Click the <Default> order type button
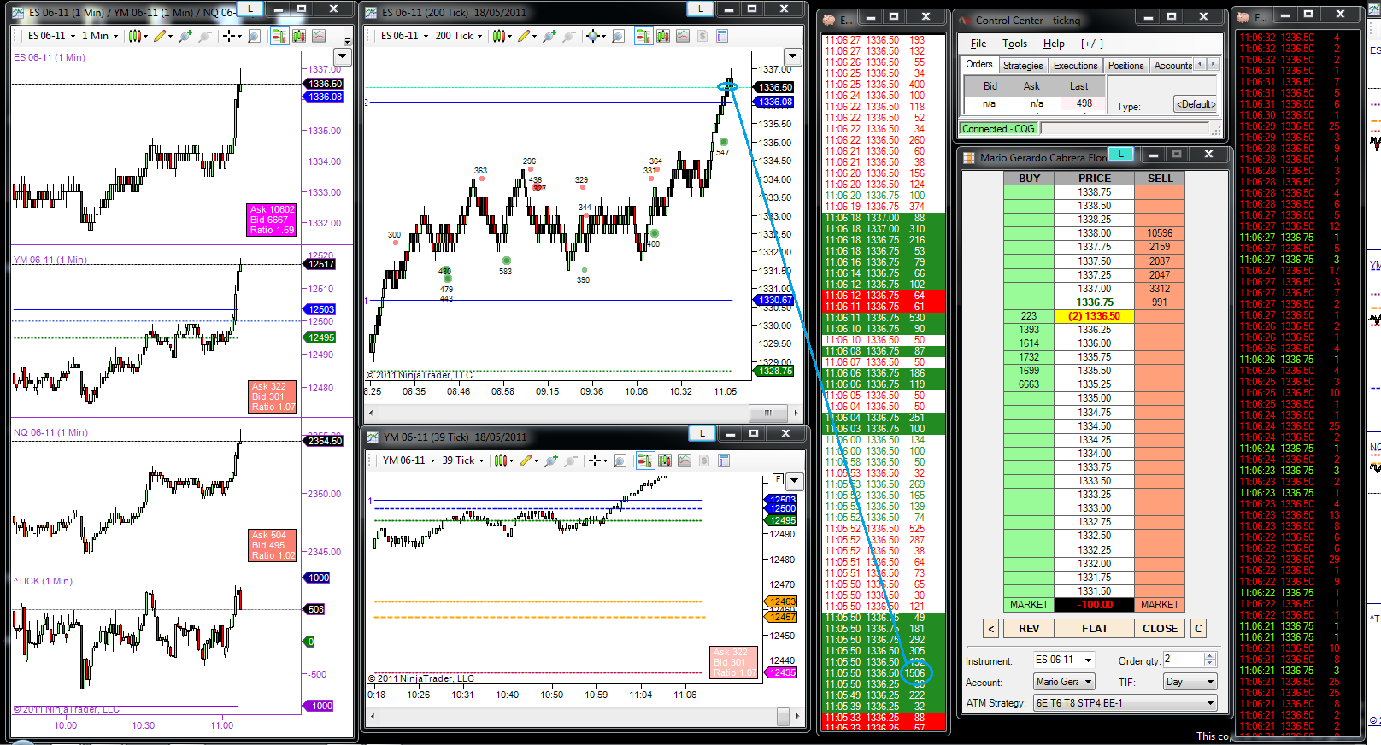 1196,105
